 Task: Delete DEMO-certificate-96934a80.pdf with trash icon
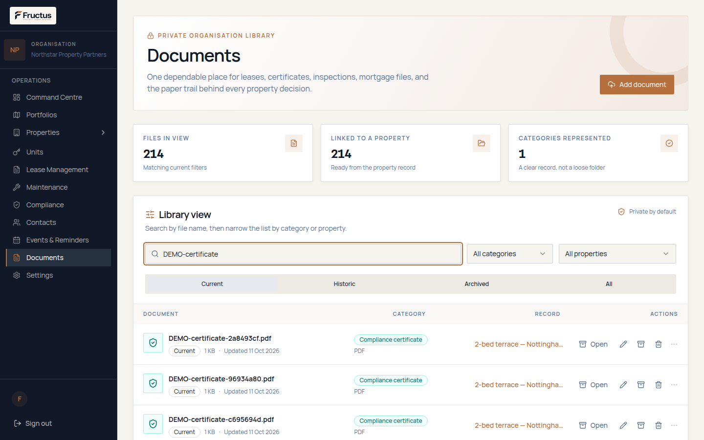[659, 385]
